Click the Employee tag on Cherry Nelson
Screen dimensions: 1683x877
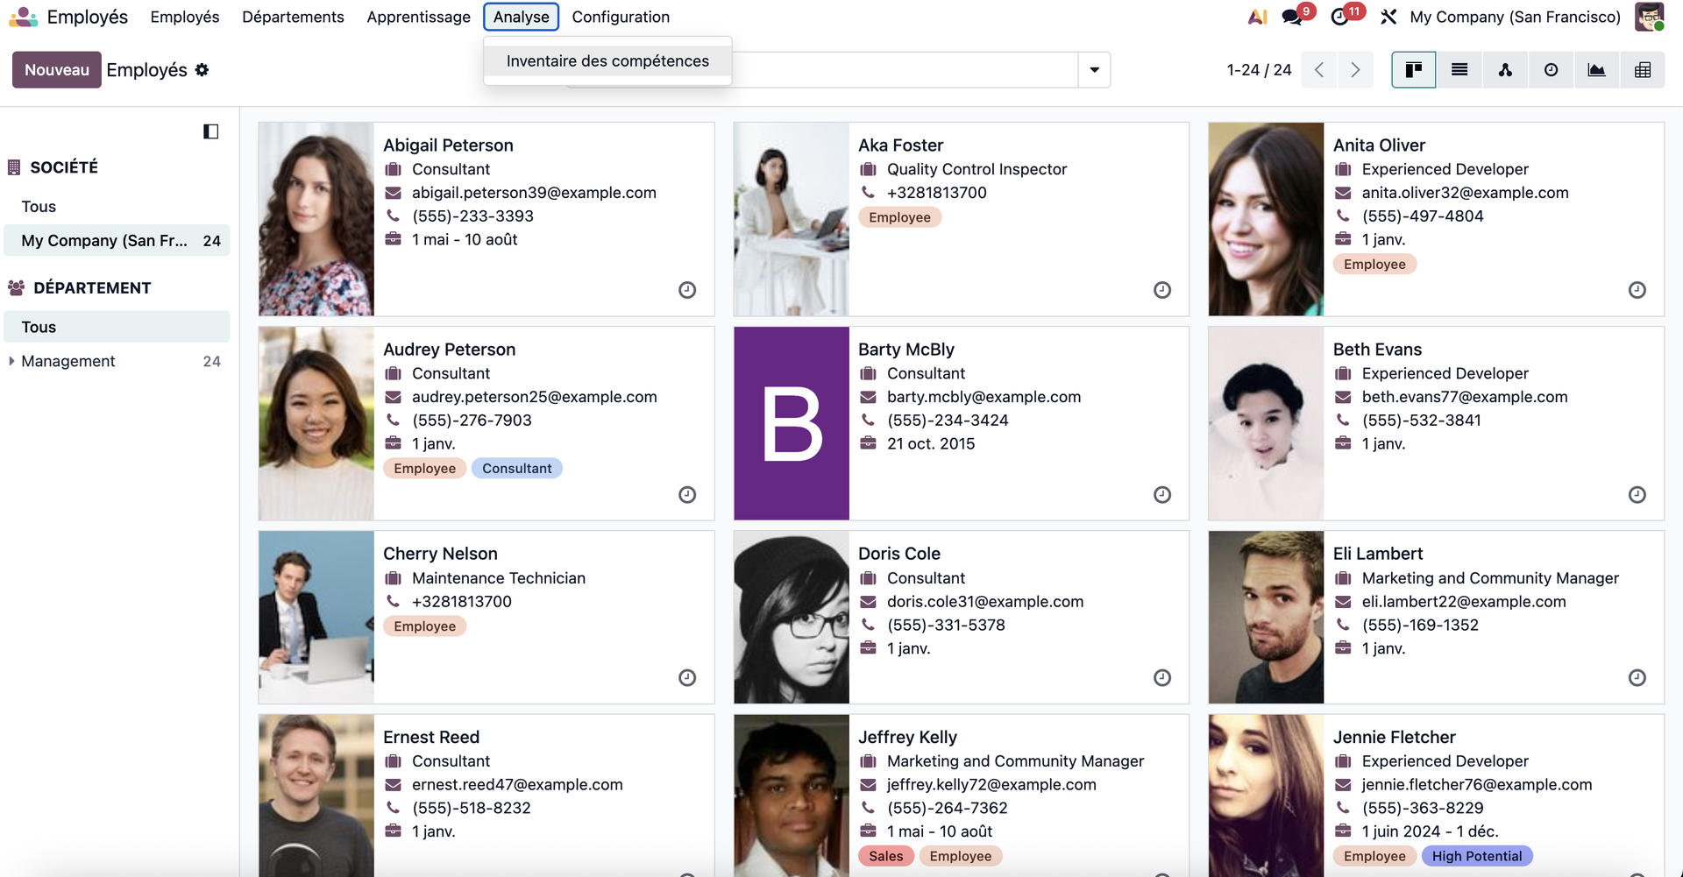tap(424, 626)
